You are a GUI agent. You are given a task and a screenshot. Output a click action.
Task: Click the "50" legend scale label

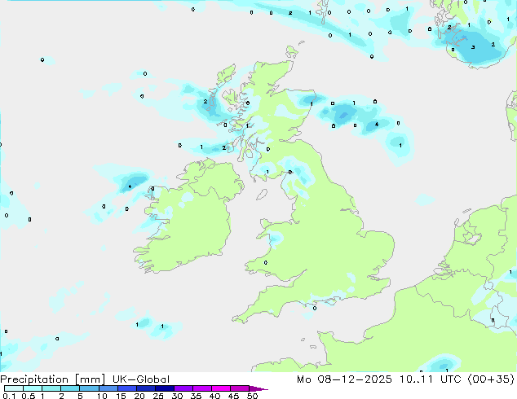252,396
